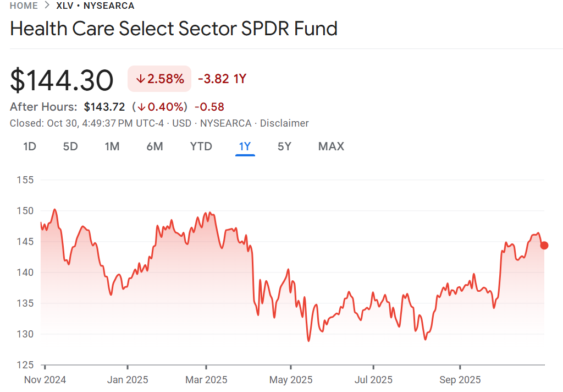Open the Disclaimer link
563x392 pixels.
click(x=284, y=123)
